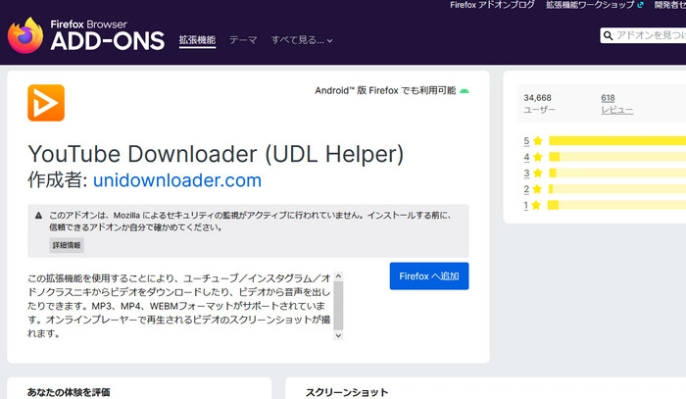Click the 5-star rating row star

point(537,141)
